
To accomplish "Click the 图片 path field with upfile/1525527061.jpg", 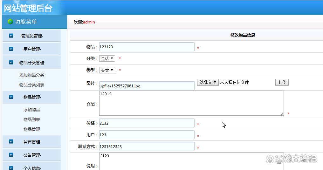I will click(x=147, y=86).
